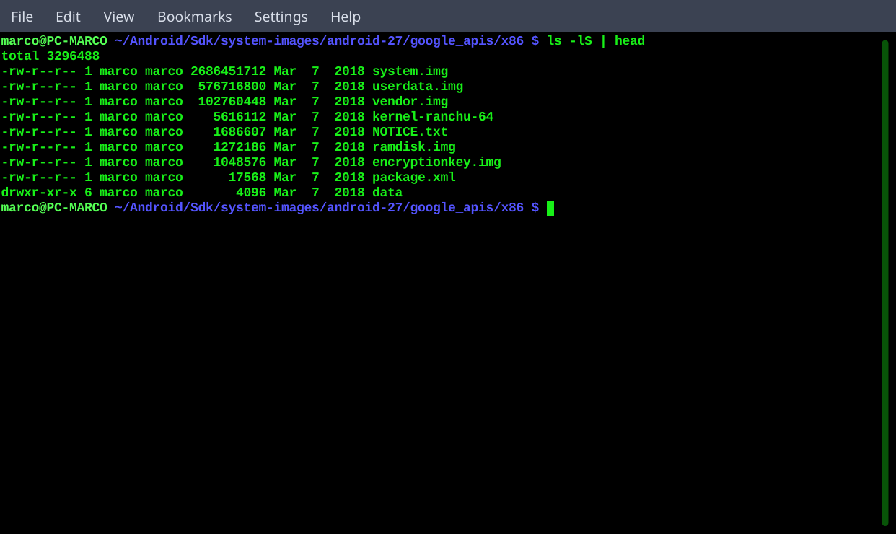This screenshot has height=534, width=896.
Task: Click the size value 2686451712
Action: coord(229,71)
